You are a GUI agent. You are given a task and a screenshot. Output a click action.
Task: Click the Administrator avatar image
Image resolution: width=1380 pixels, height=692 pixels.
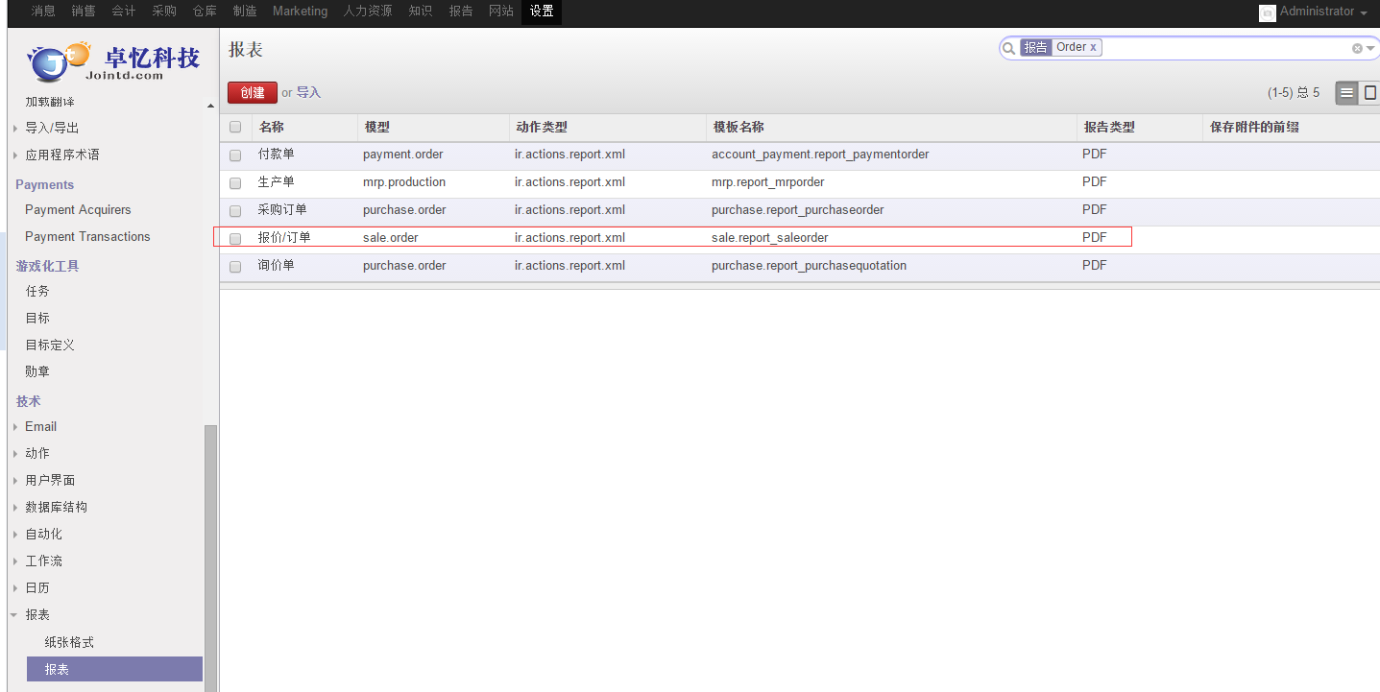point(1268,12)
